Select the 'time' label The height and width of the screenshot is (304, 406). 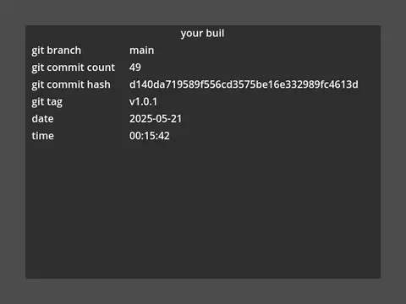click(x=42, y=136)
